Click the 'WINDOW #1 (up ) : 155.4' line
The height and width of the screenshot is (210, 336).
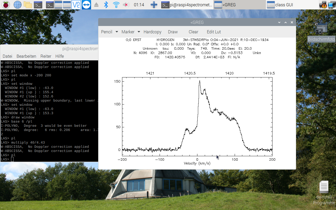[29, 92]
